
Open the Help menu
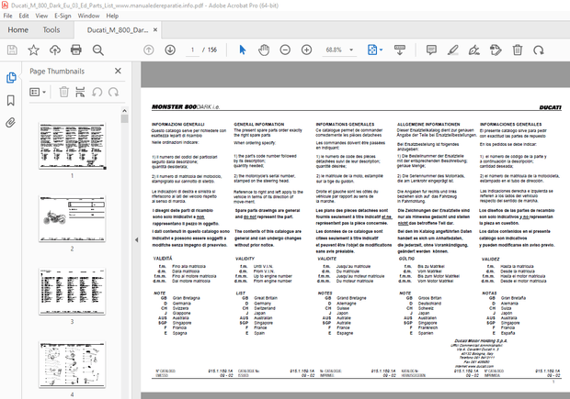pos(112,16)
